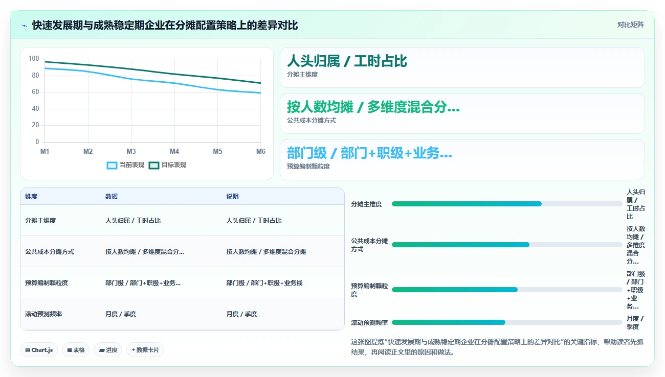Select the 进度 tag chip
Screen dimensions: 665x377
click(x=108, y=350)
